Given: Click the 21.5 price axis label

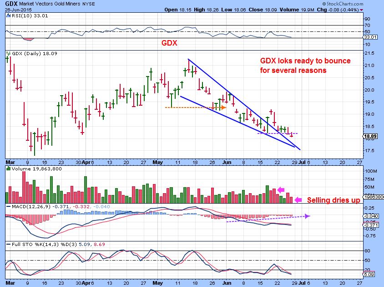Looking at the screenshot, I should [369, 53].
